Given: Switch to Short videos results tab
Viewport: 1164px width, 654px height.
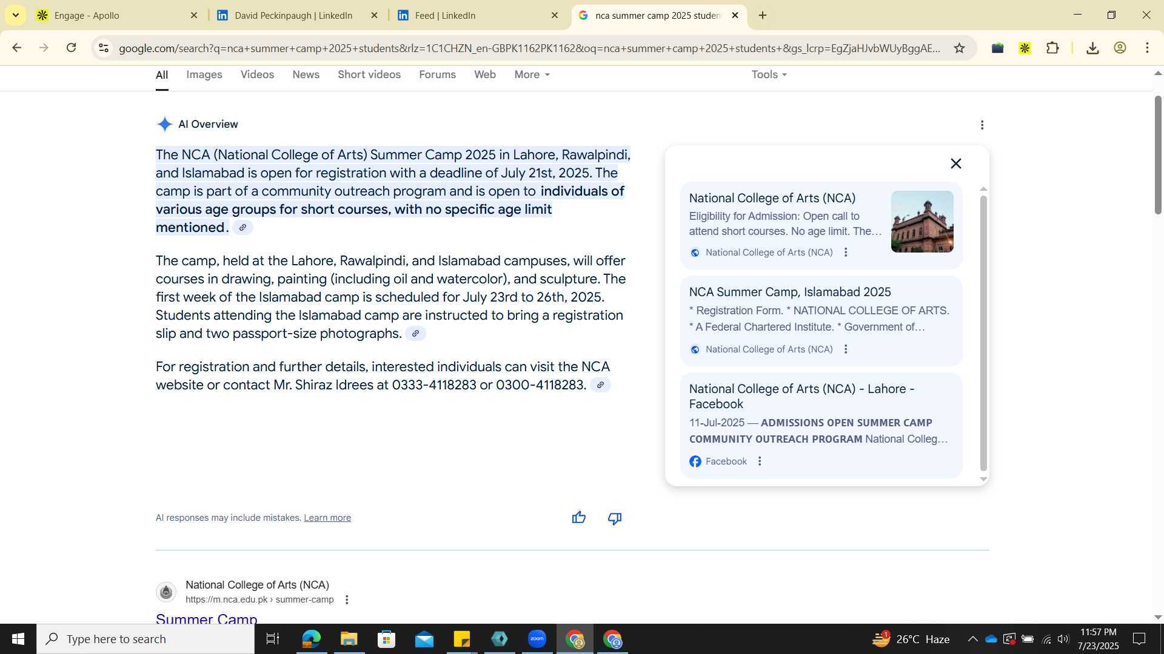Looking at the screenshot, I should coord(369,74).
